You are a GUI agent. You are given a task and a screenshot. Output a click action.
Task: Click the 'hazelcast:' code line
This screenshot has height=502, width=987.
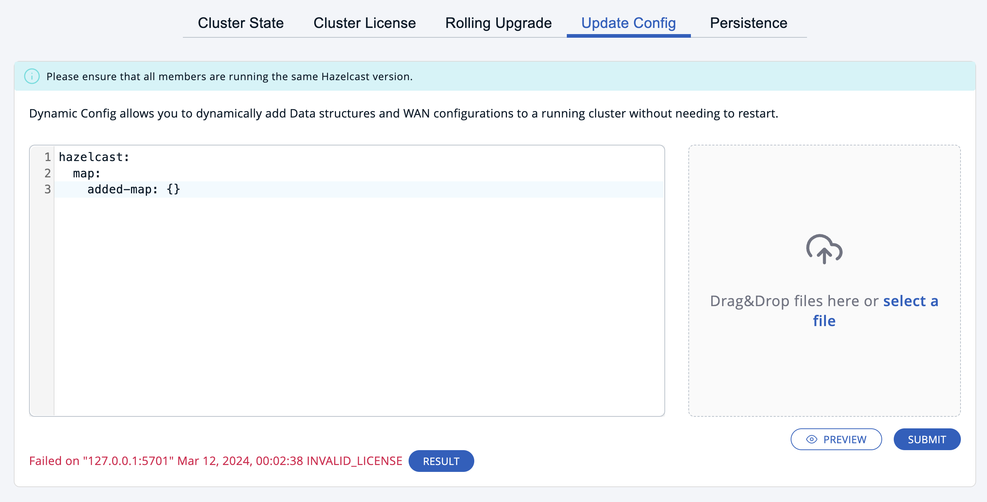tap(94, 157)
